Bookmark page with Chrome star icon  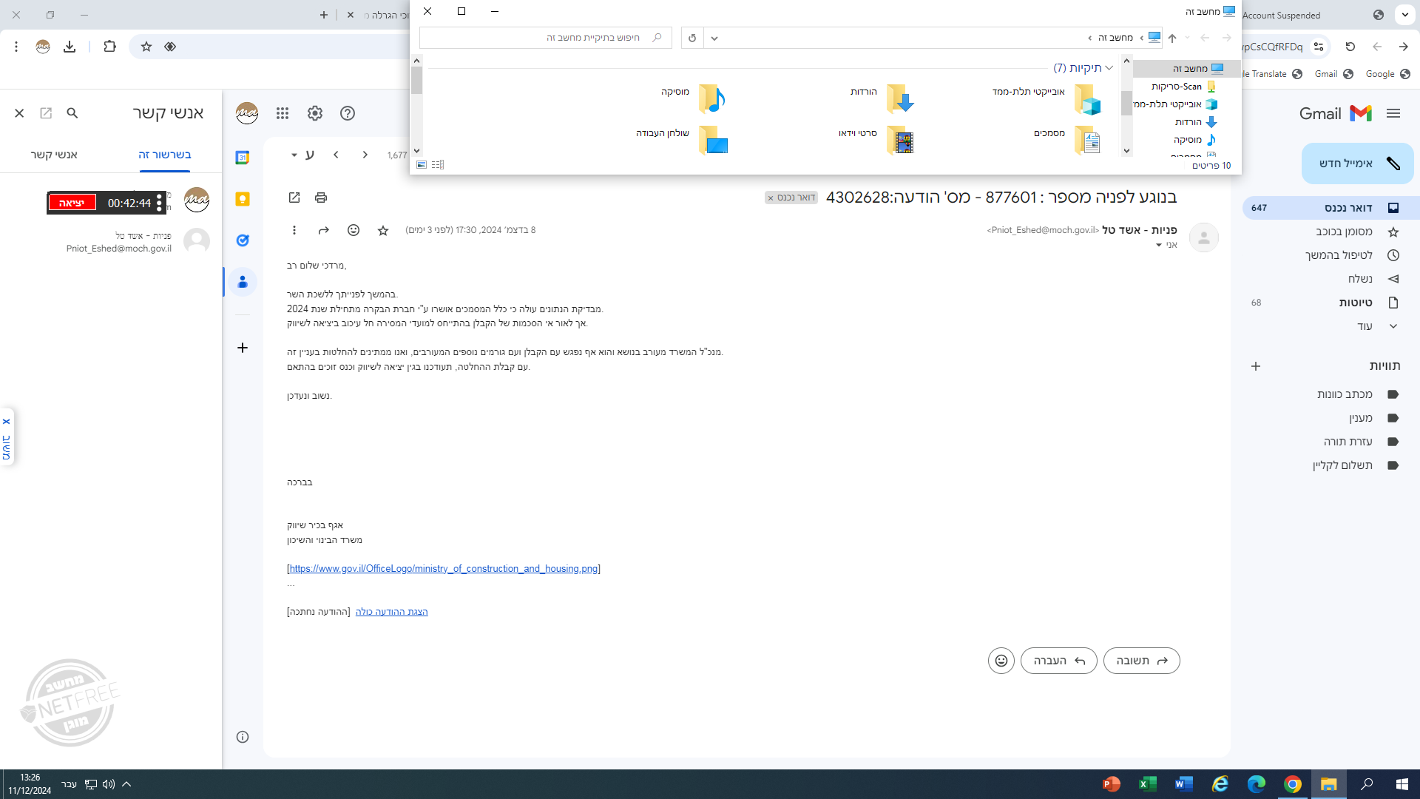(146, 47)
